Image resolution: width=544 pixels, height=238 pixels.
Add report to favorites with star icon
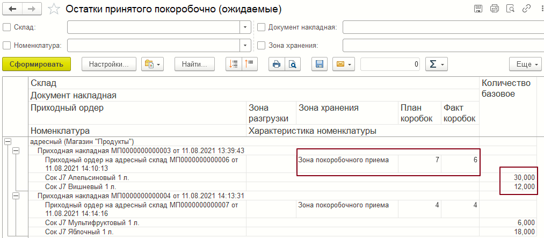[54, 9]
